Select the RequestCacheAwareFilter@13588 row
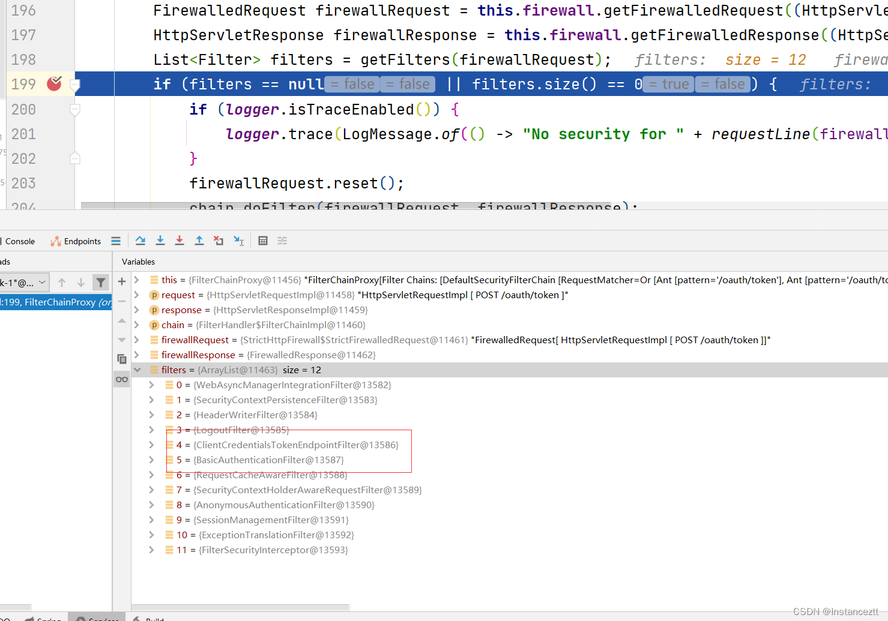The height and width of the screenshot is (621, 888). [x=509, y=475]
